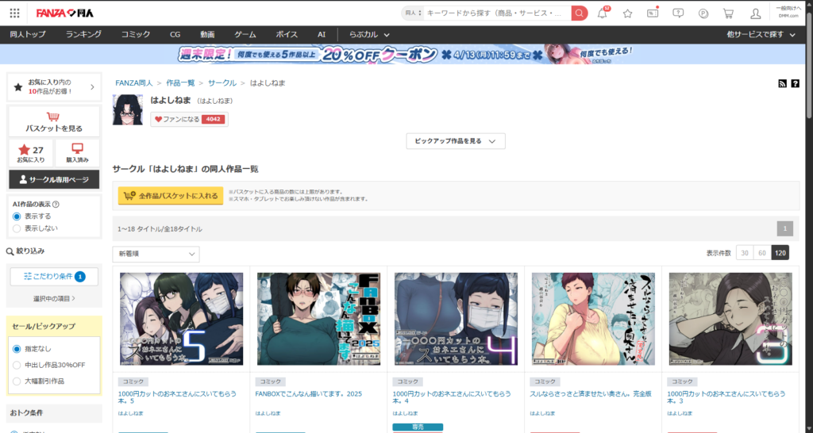Click the keyword search input field
Viewport: 813px width, 433px height.
tap(497, 13)
